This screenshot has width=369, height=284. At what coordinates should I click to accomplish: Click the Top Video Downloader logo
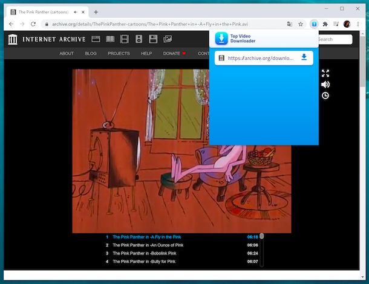coord(221,38)
